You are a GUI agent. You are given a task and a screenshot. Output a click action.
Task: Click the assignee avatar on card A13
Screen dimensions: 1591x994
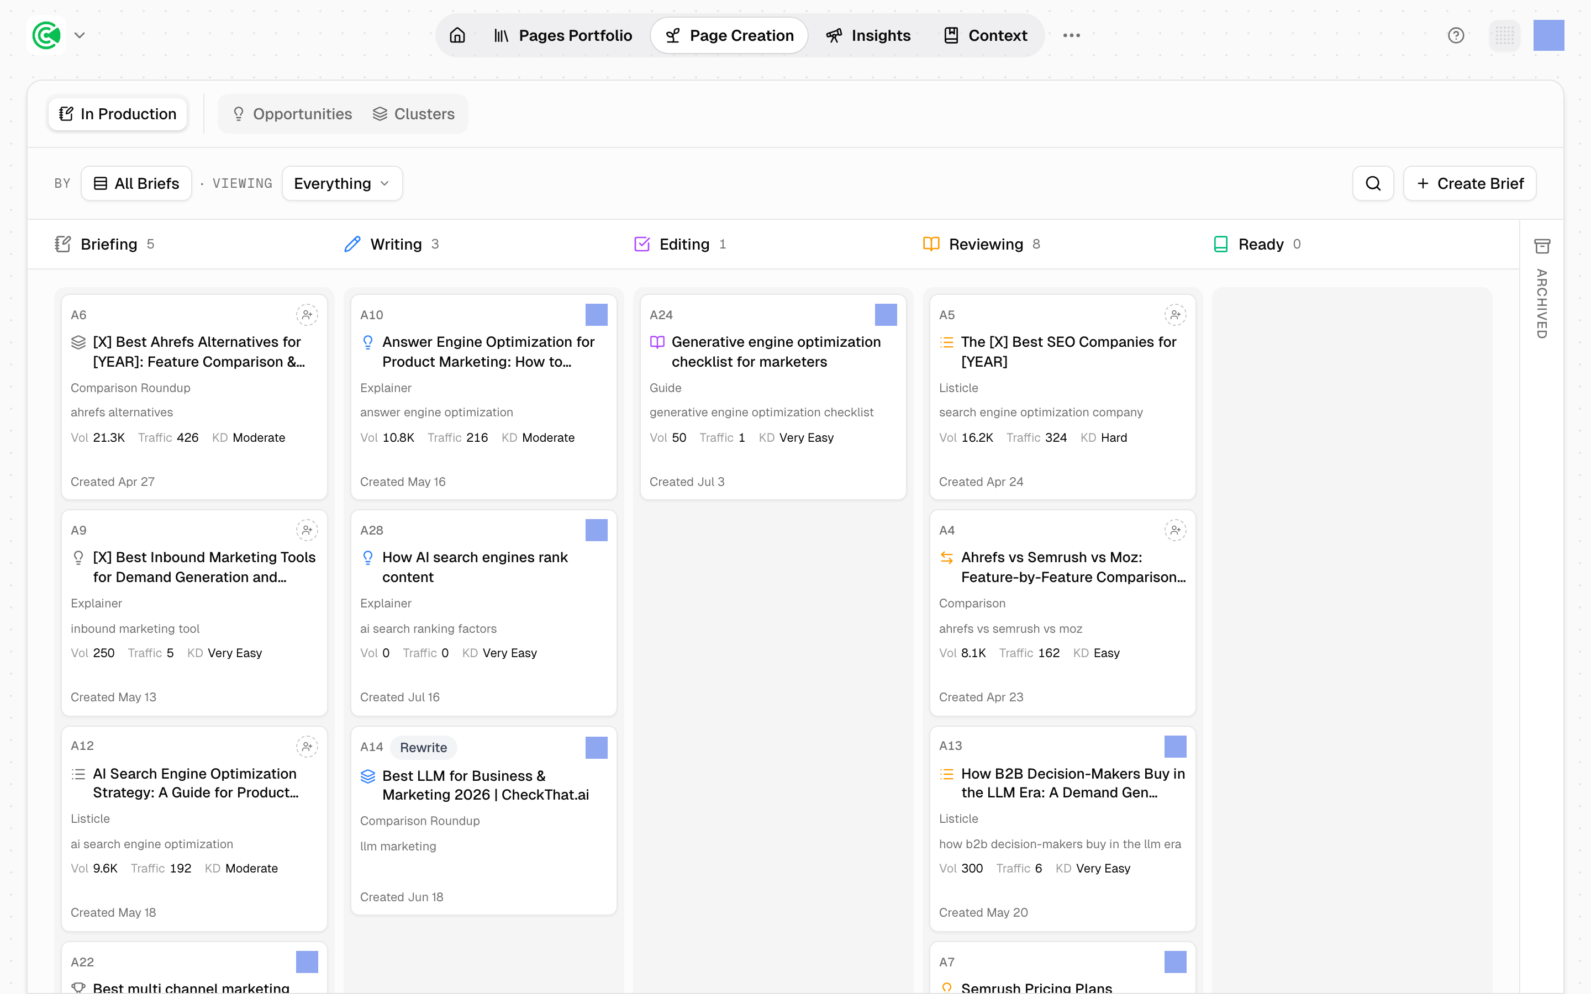coord(1175,746)
